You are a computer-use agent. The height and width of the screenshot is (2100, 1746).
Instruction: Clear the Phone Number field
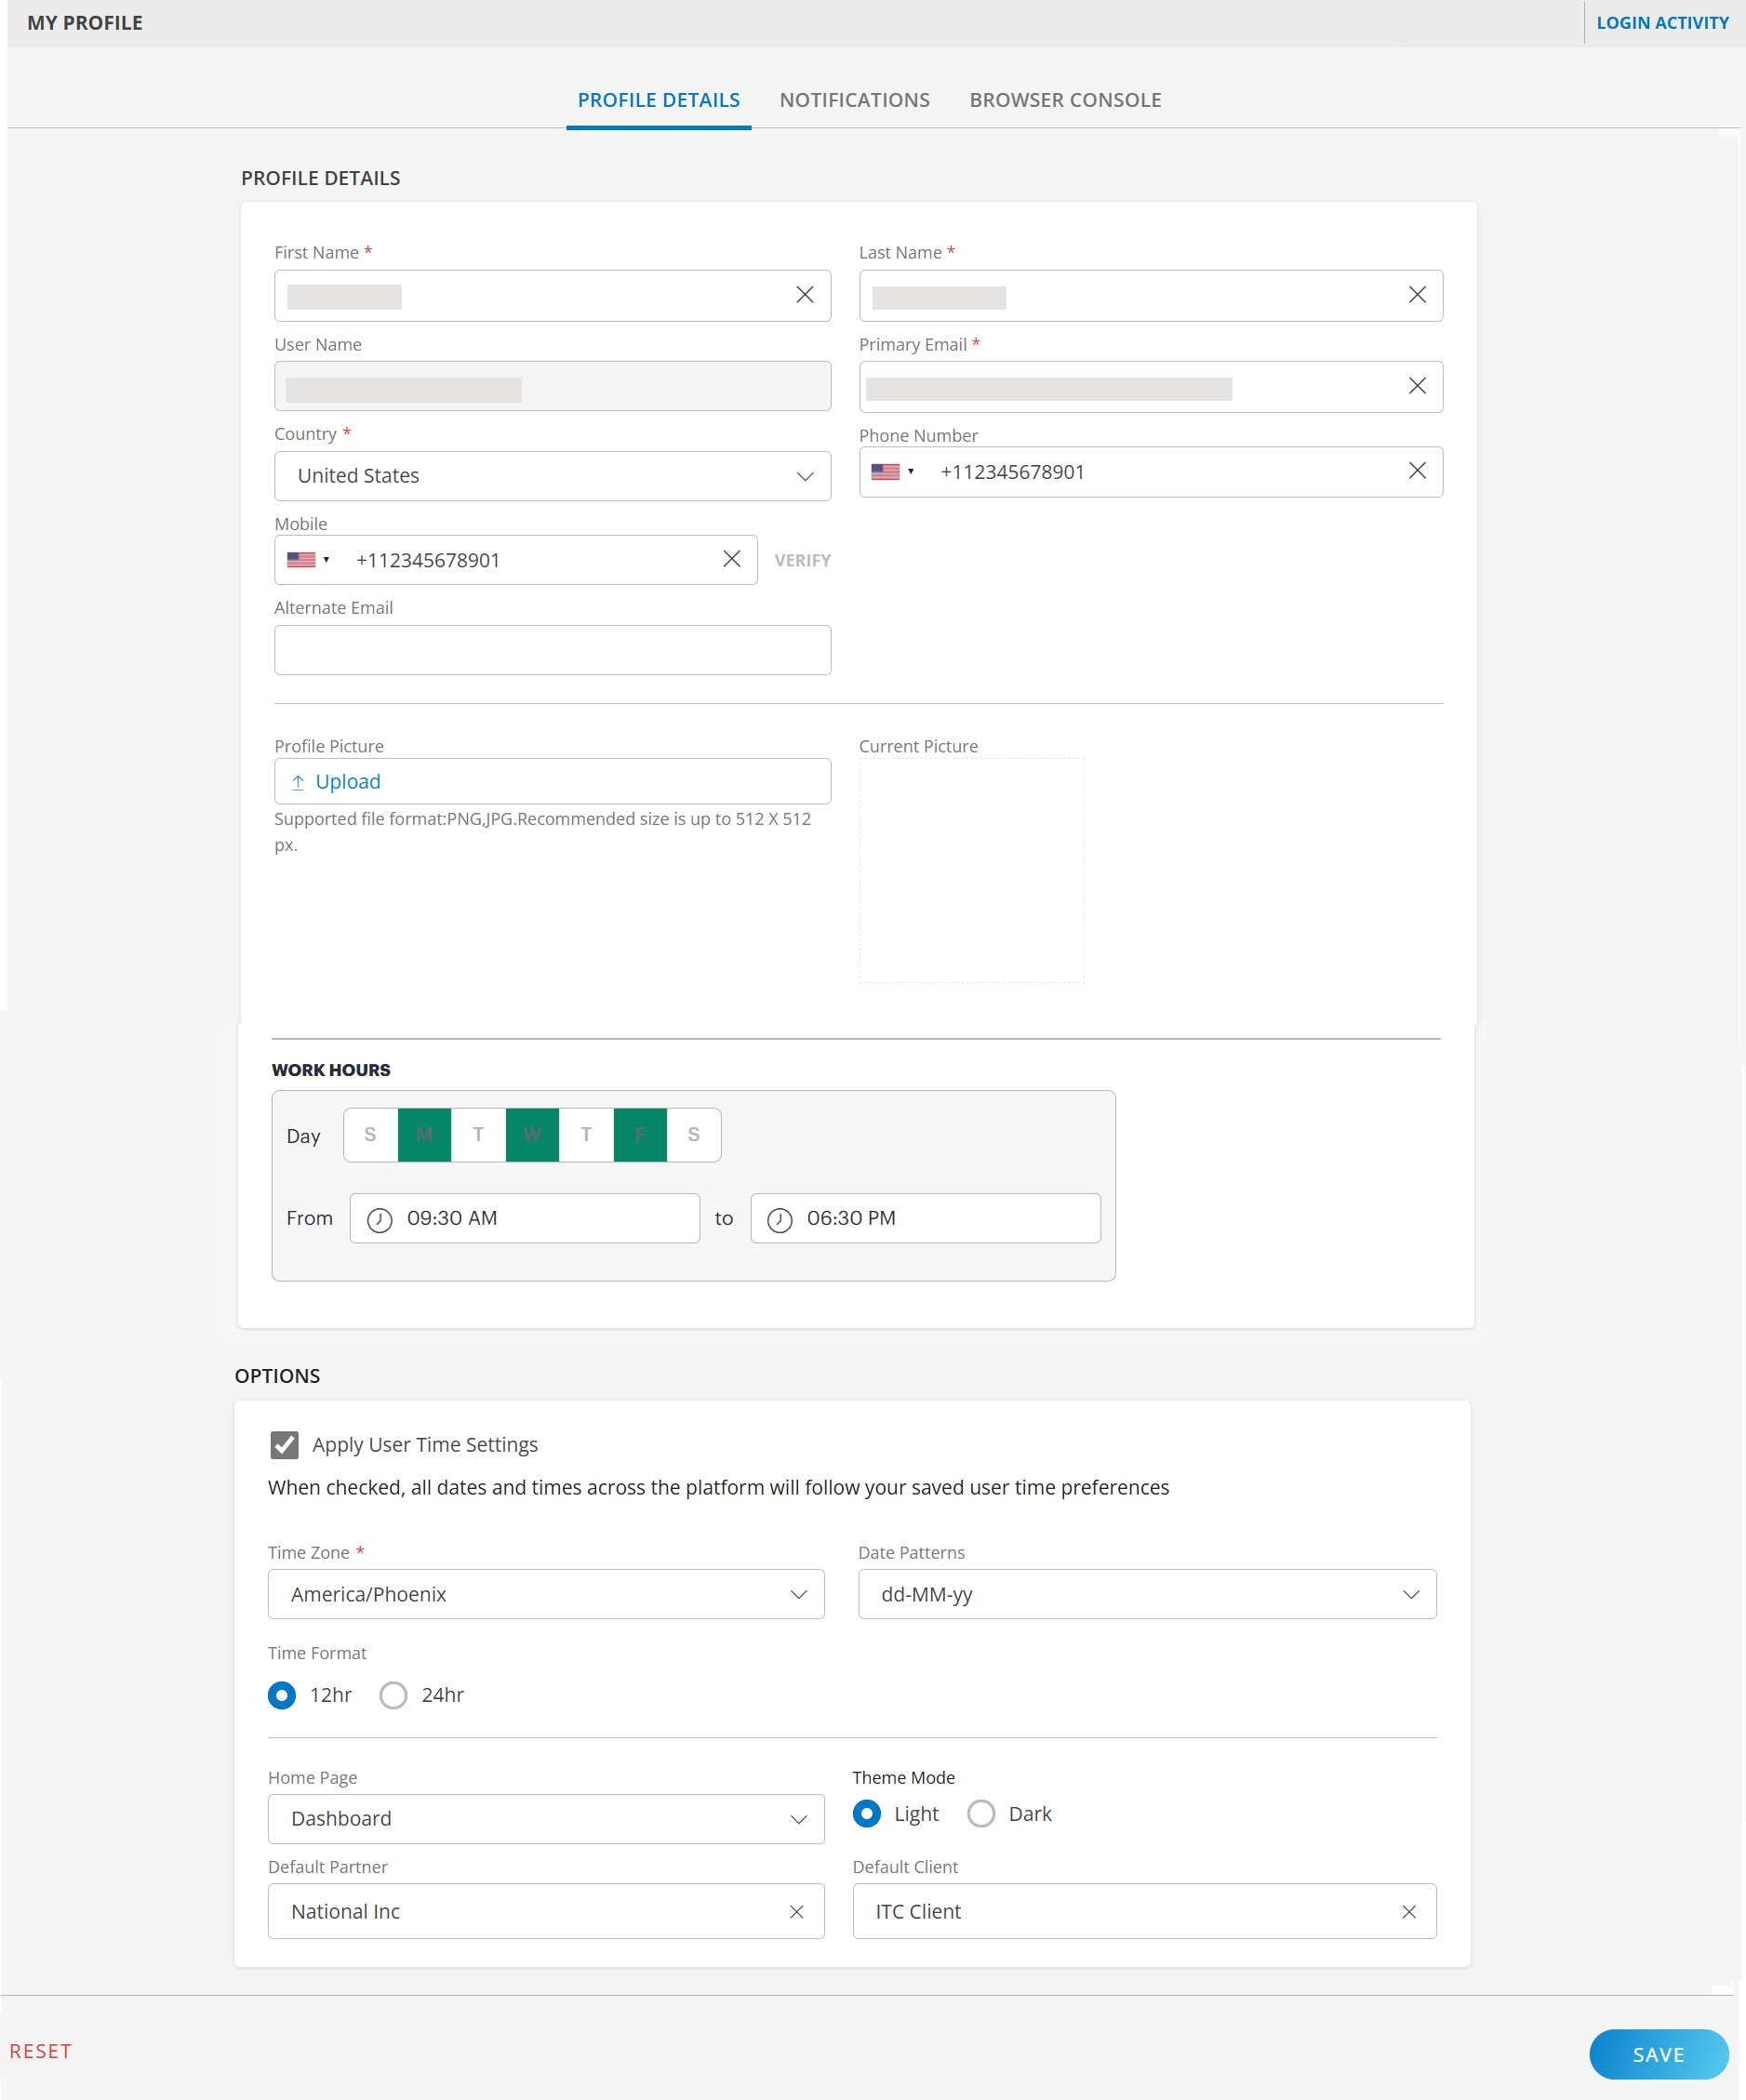point(1416,471)
